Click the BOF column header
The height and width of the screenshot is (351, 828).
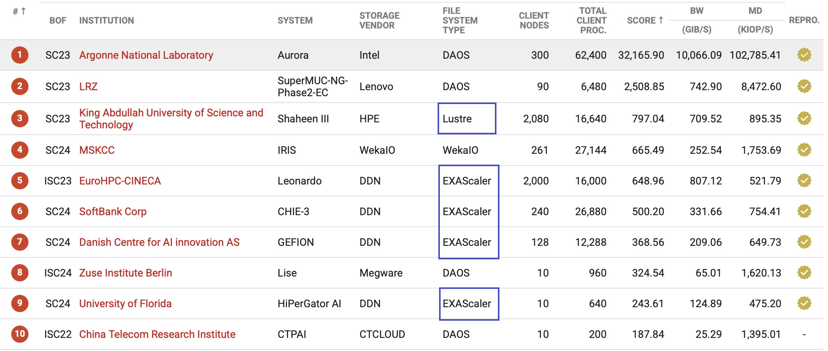[x=58, y=21]
